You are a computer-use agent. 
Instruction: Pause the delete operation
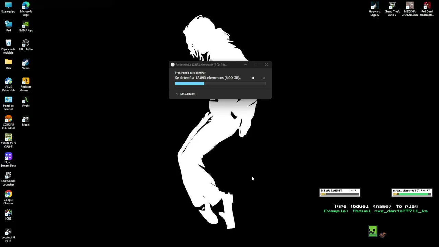253,78
